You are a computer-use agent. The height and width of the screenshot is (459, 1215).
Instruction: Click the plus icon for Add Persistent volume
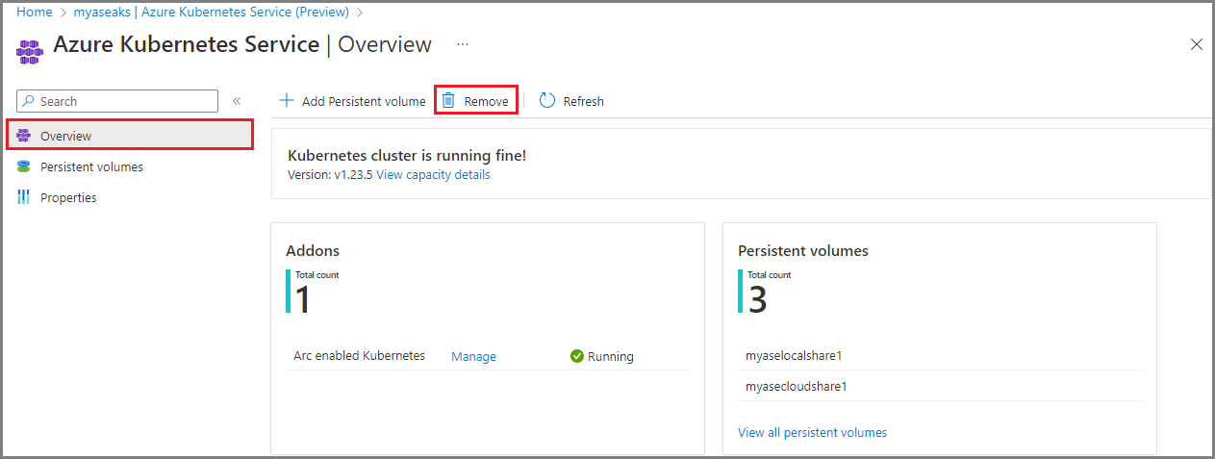point(286,101)
